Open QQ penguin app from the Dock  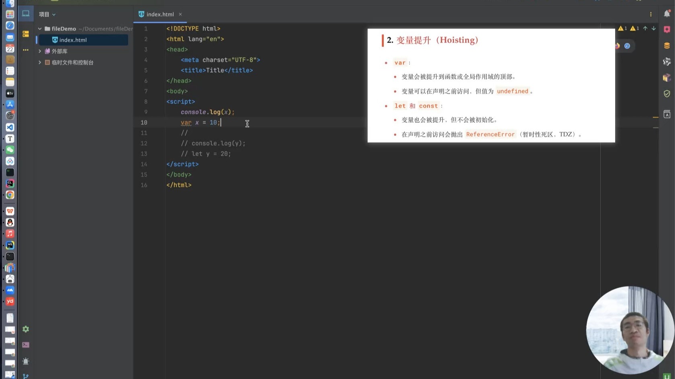click(x=10, y=222)
